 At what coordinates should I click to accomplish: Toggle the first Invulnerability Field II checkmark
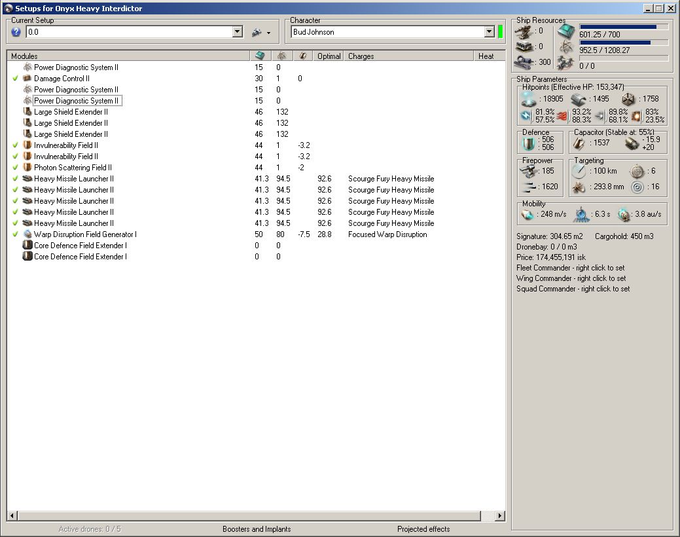16,145
